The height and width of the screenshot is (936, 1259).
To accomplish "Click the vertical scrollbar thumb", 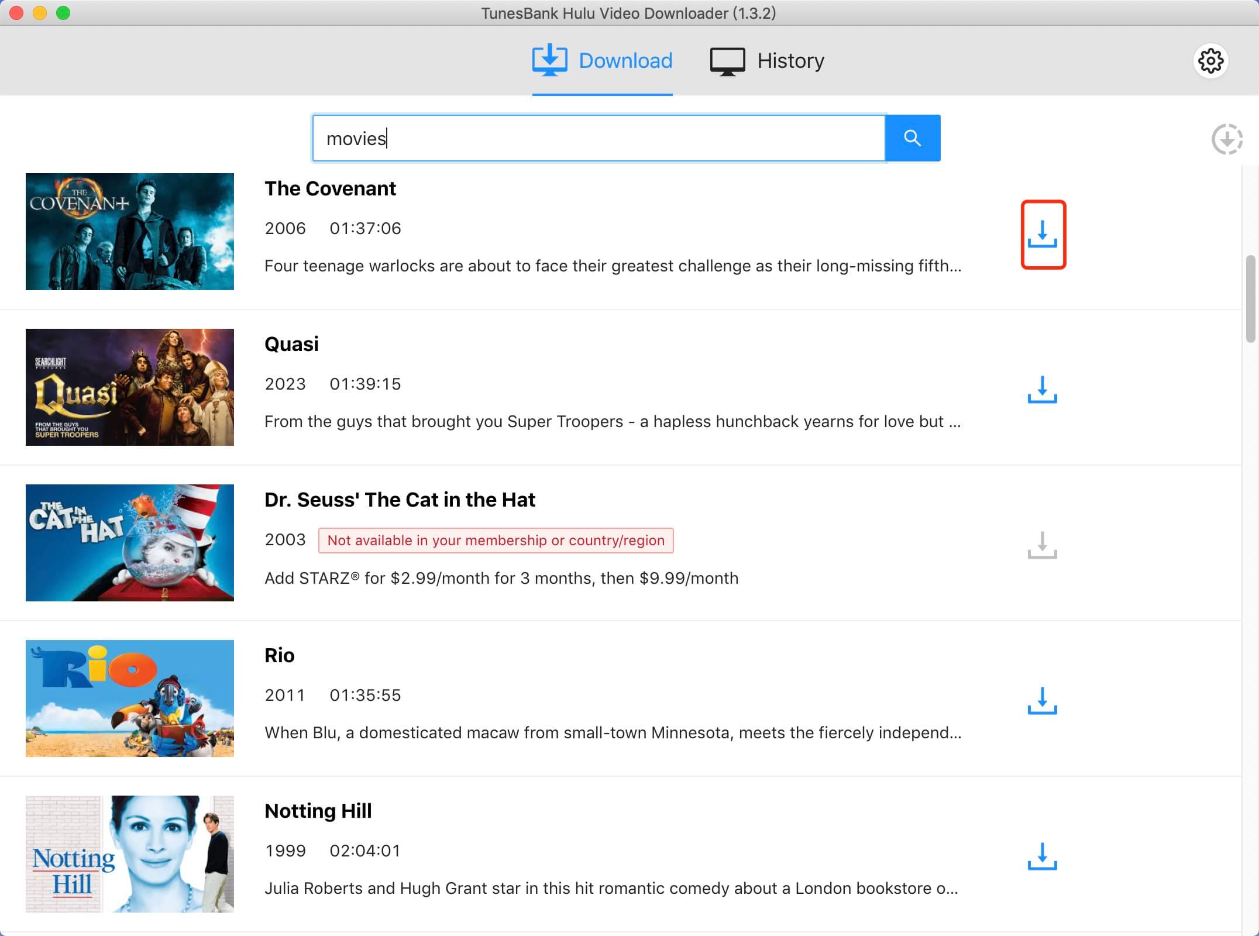I will 1251,298.
